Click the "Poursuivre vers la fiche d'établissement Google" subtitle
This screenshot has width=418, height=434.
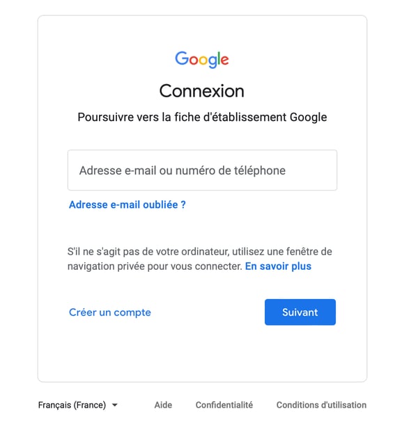point(202,117)
